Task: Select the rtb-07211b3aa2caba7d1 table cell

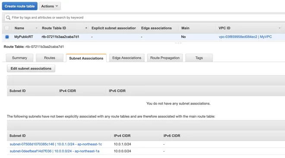Action: click(x=60, y=37)
